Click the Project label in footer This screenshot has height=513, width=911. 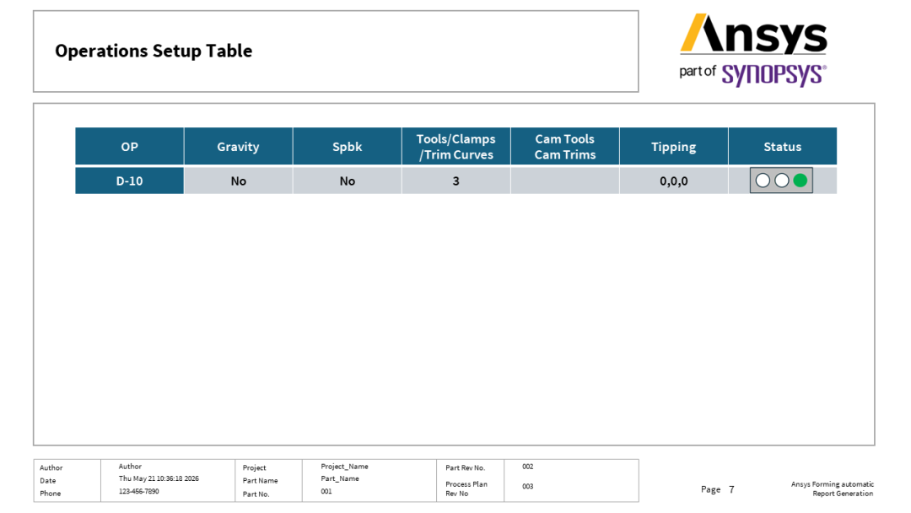pos(255,467)
